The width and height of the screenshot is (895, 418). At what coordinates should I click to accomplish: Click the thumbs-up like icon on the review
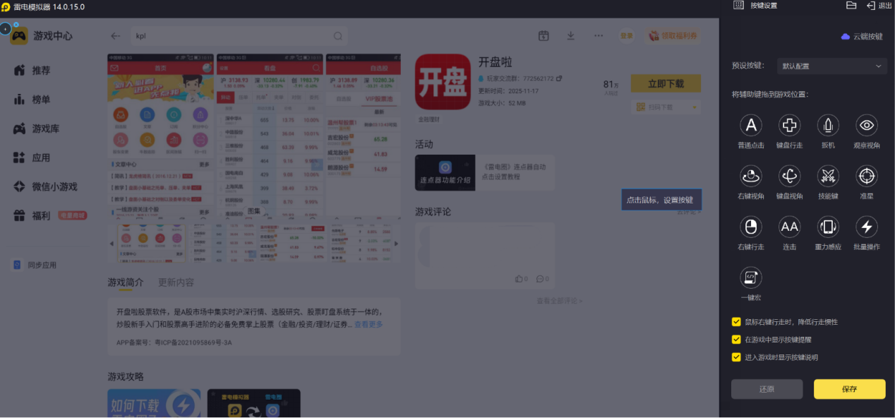(519, 279)
